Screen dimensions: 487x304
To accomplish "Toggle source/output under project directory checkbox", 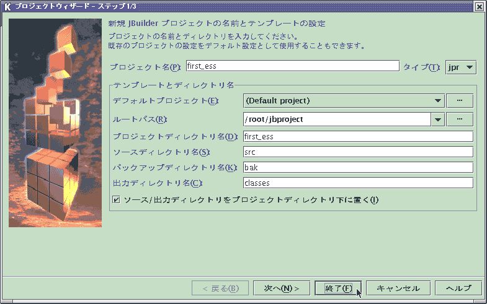I will coord(116,199).
